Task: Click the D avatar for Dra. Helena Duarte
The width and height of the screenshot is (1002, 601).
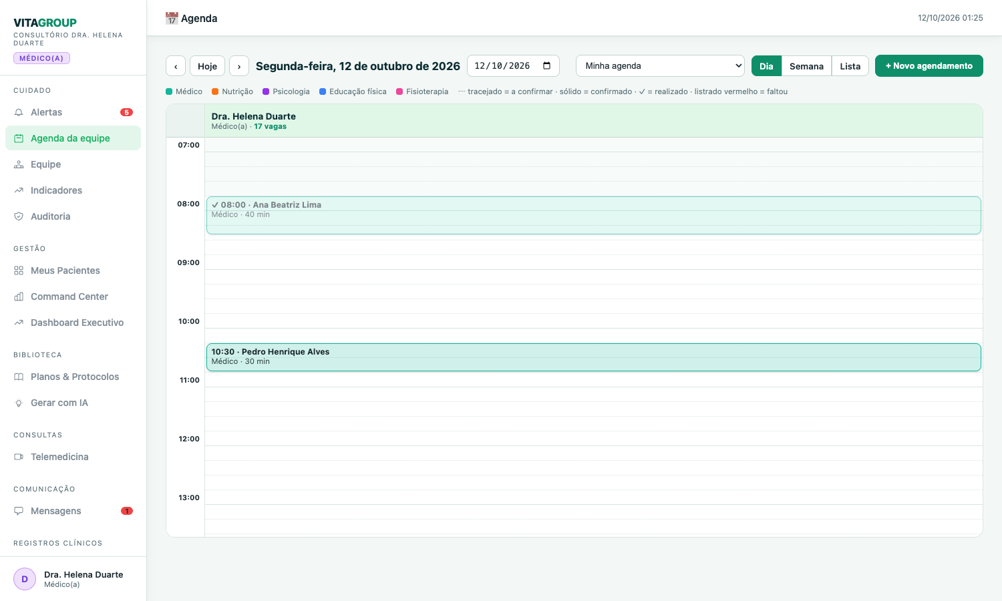Action: click(25, 579)
